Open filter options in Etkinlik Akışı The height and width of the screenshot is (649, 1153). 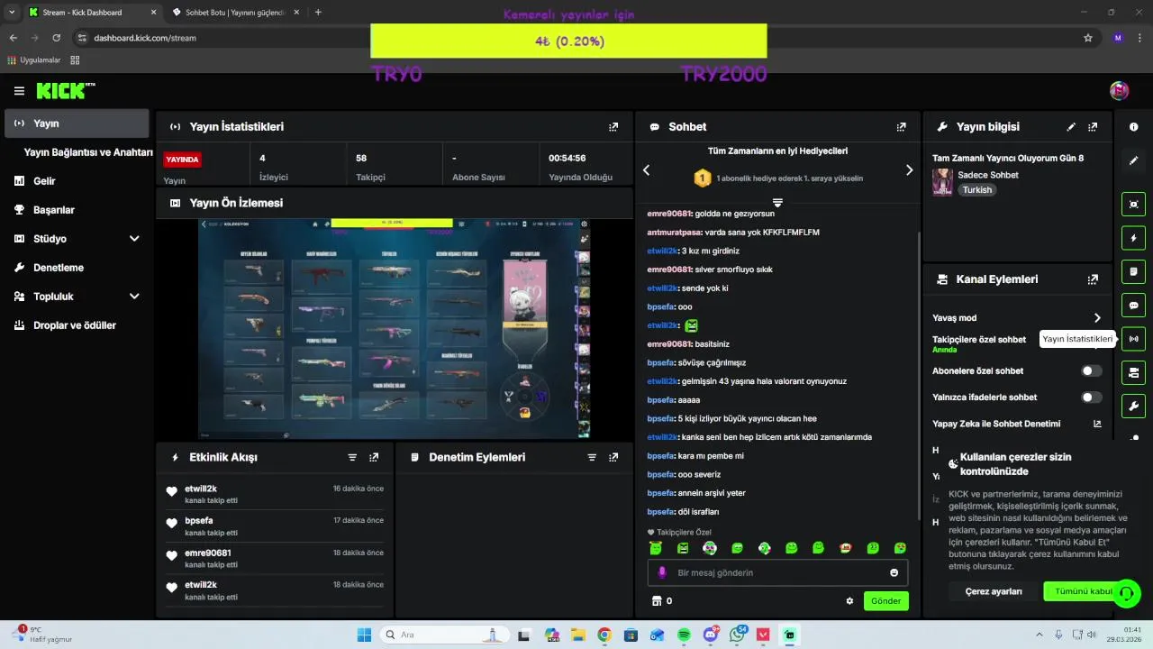coord(352,457)
